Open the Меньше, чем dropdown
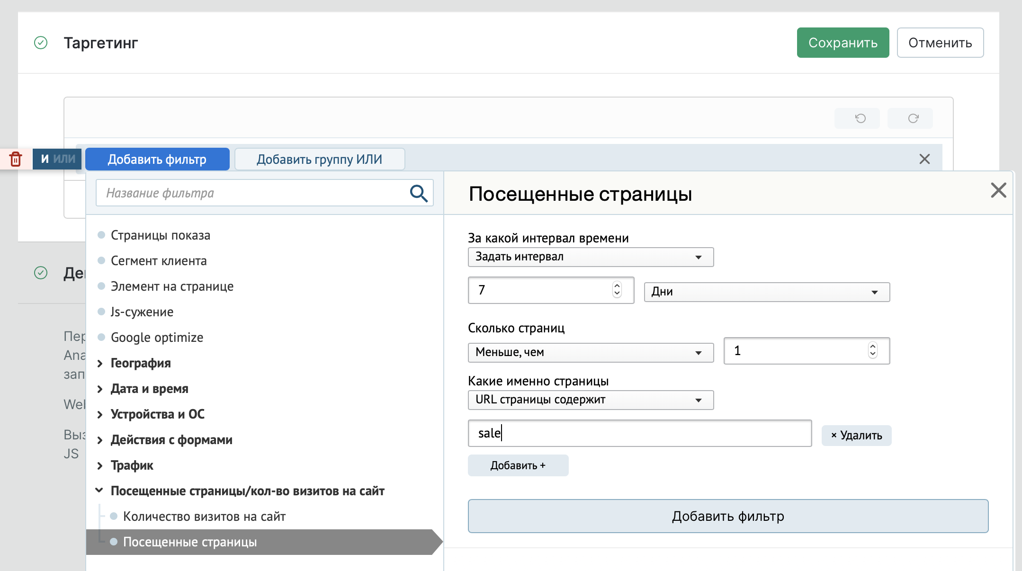 pyautogui.click(x=591, y=353)
